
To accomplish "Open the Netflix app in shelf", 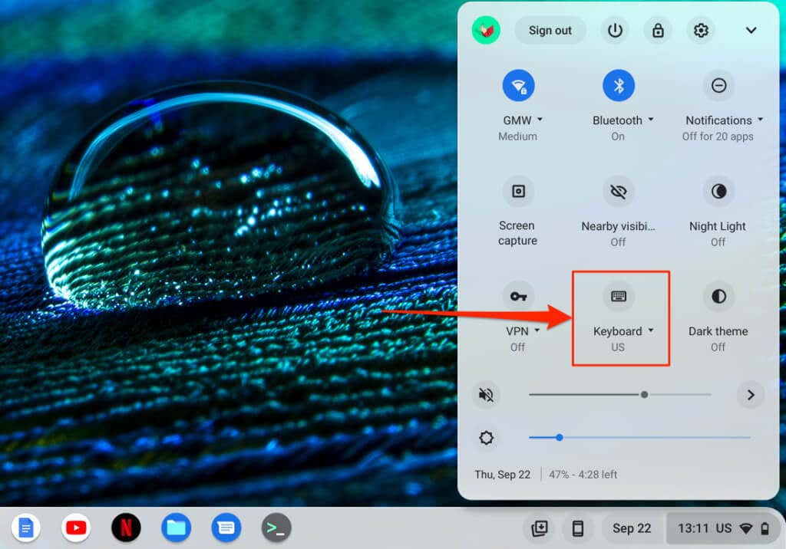I will (126, 528).
